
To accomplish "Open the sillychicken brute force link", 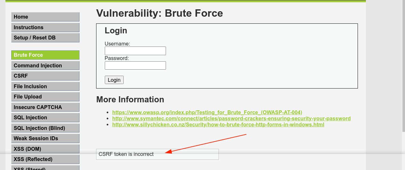I will click(x=218, y=124).
